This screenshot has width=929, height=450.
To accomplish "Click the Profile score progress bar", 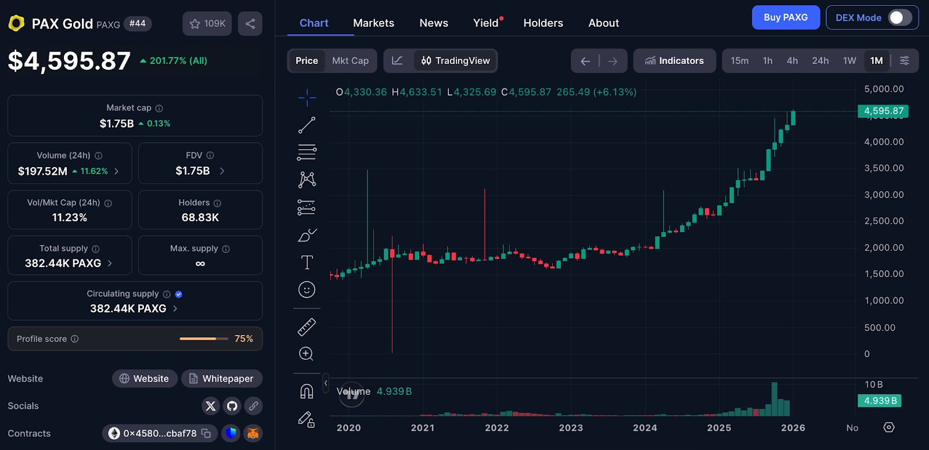I will click(204, 339).
